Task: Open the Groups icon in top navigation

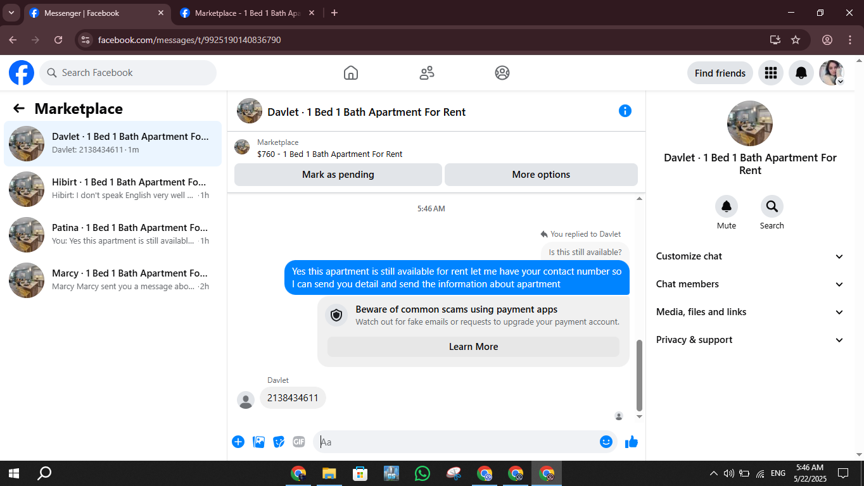Action: tap(502, 73)
